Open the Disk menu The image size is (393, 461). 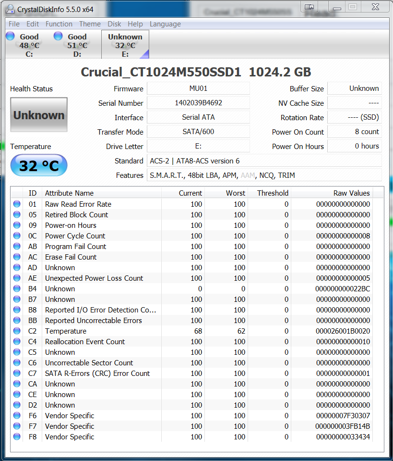[114, 24]
